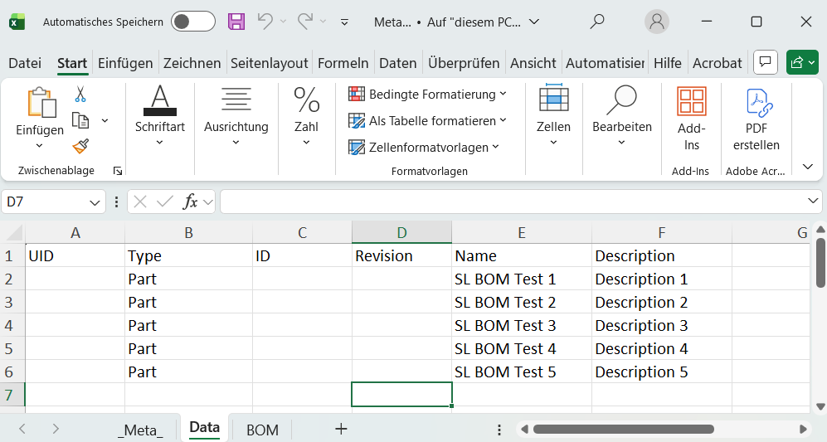Click the Undo arrow icon
This screenshot has width=827, height=442.
point(265,21)
